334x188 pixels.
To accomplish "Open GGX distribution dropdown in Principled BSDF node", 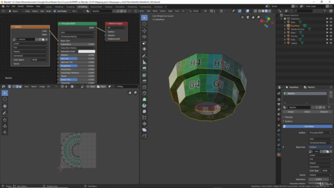I will tap(78, 32).
